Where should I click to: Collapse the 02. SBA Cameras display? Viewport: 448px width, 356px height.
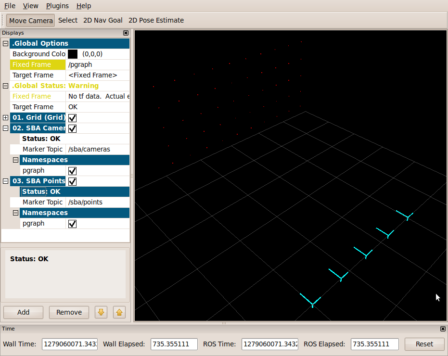click(5, 128)
